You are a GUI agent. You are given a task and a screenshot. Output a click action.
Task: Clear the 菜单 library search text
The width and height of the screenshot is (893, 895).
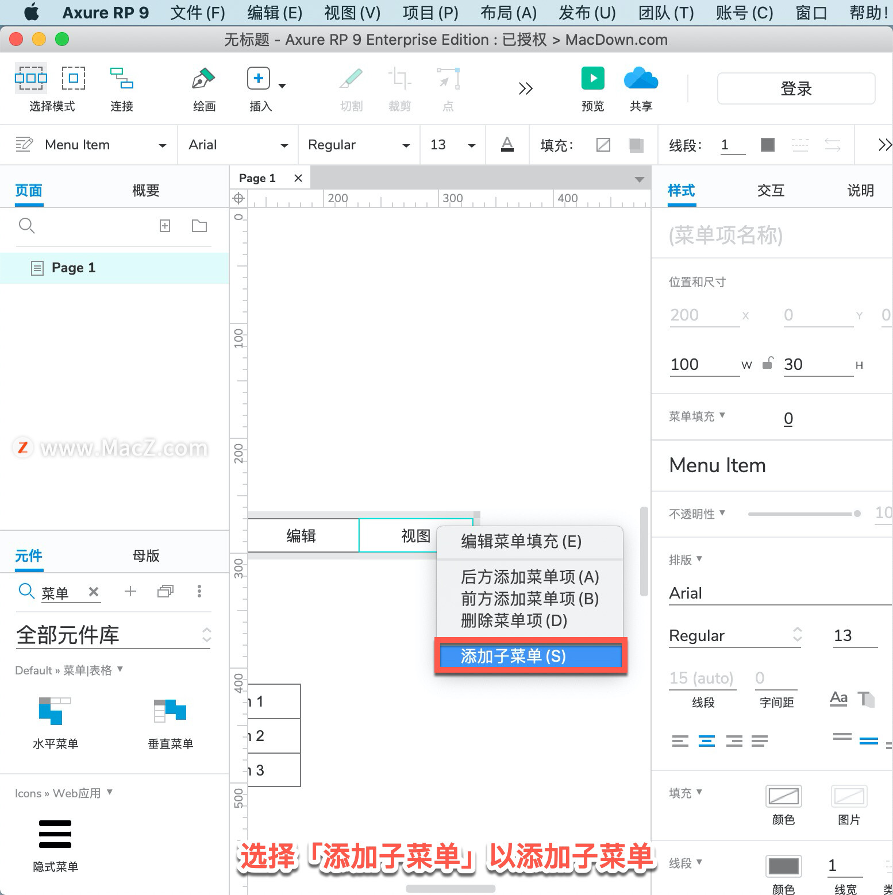click(x=94, y=591)
